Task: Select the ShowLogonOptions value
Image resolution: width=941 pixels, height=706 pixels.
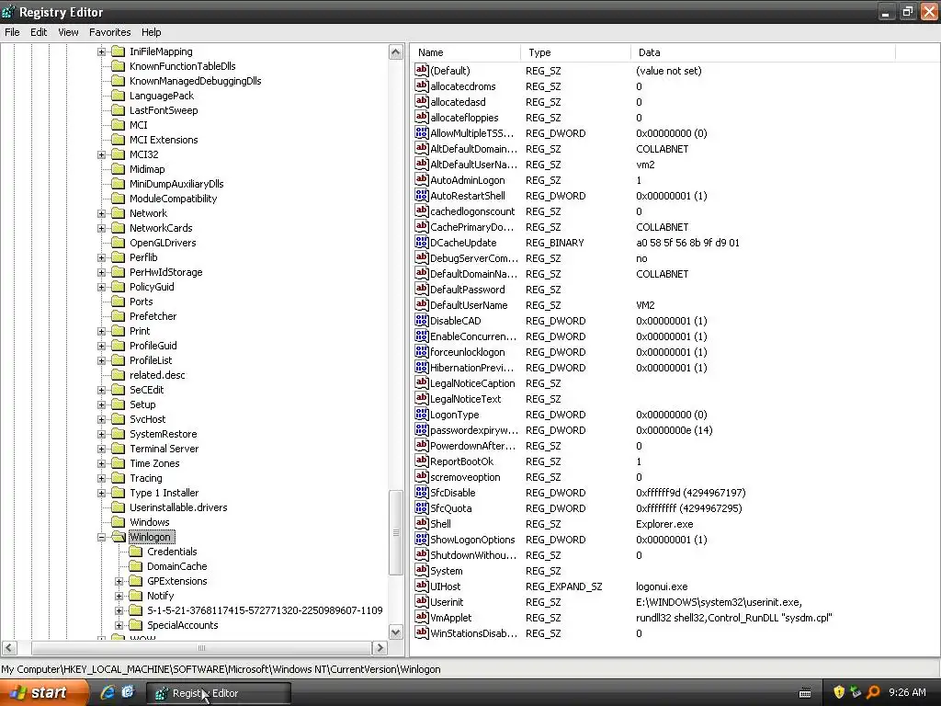Action: point(472,539)
